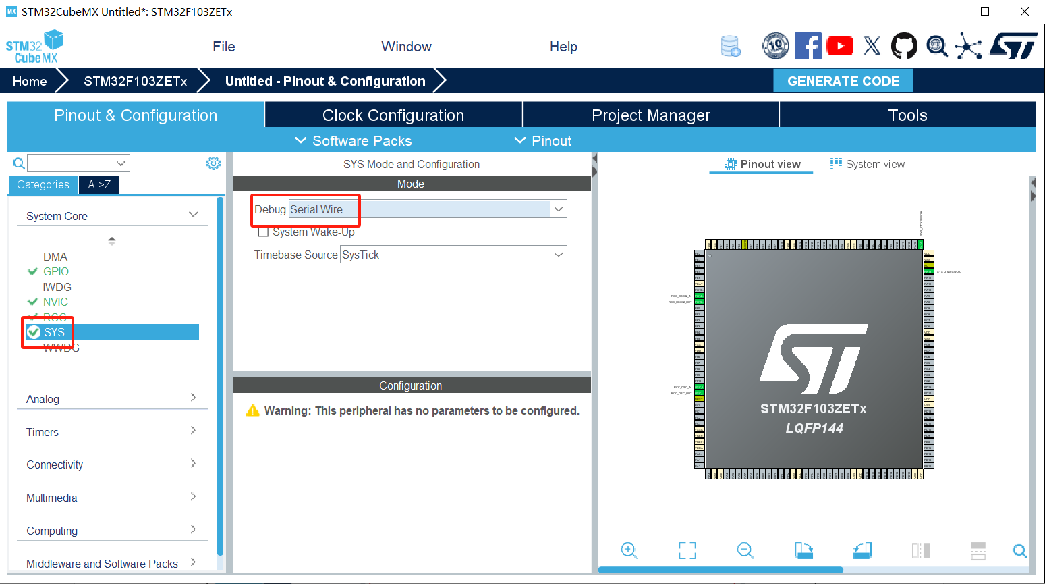Open the Help menu

pyautogui.click(x=563, y=47)
